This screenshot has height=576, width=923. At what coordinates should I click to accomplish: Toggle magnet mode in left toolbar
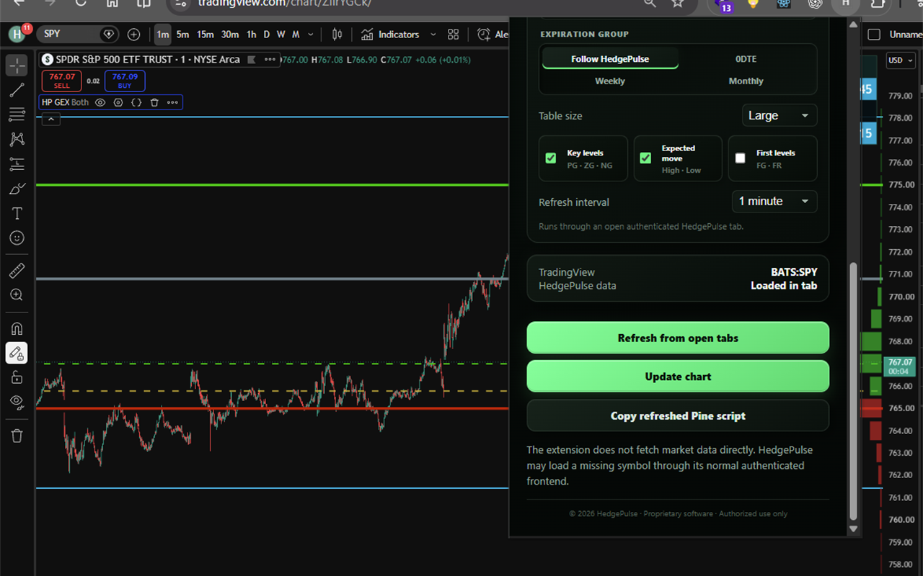17,328
